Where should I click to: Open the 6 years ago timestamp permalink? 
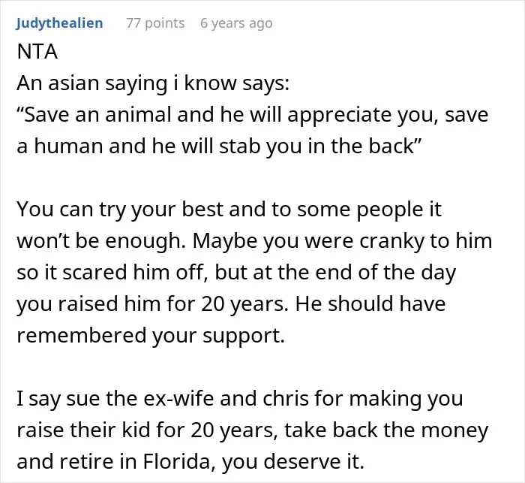coord(236,23)
